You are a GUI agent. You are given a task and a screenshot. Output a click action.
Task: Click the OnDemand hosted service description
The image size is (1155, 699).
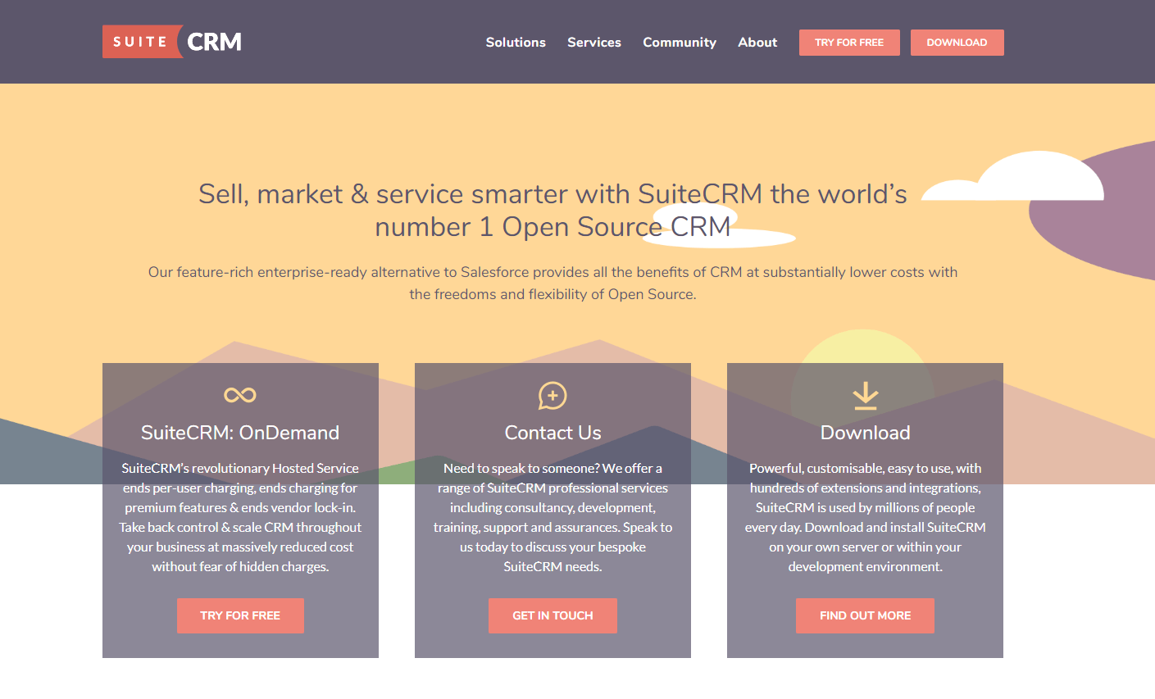(x=240, y=517)
